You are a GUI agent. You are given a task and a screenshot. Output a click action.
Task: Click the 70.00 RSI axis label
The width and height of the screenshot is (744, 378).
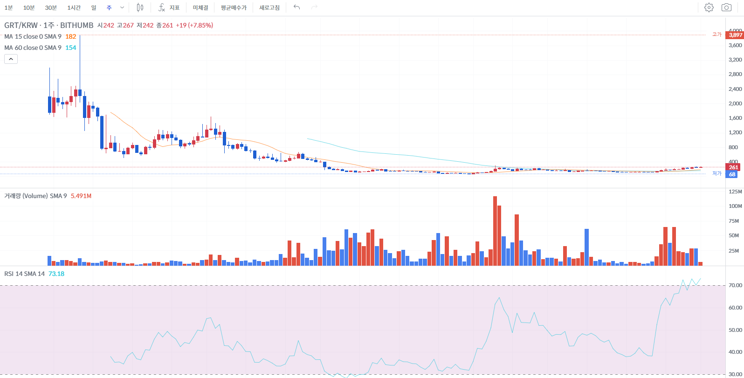pyautogui.click(x=736, y=285)
